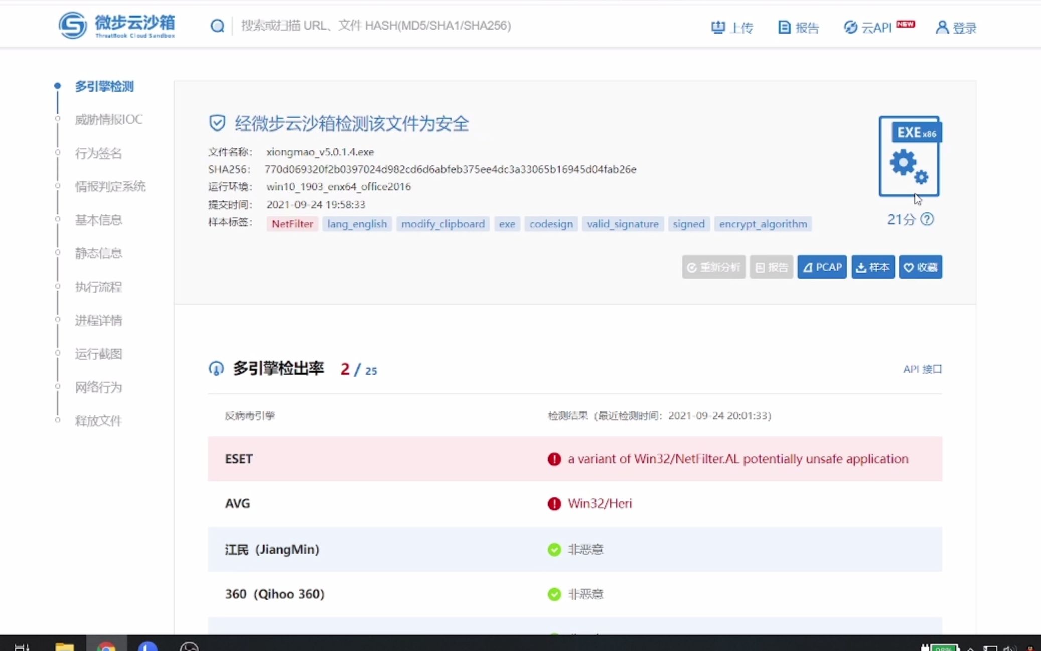
Task: Open 情报判定系统 section
Action: point(110,187)
